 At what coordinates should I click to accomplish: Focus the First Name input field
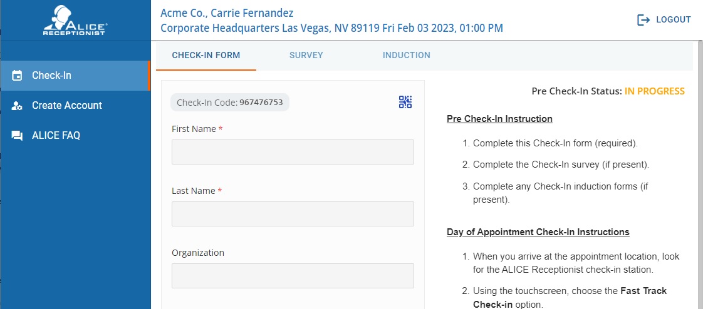click(293, 152)
